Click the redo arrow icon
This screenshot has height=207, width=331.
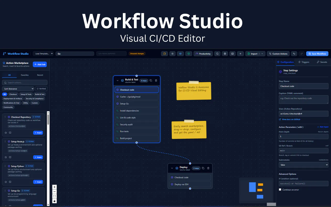(x=301, y=54)
